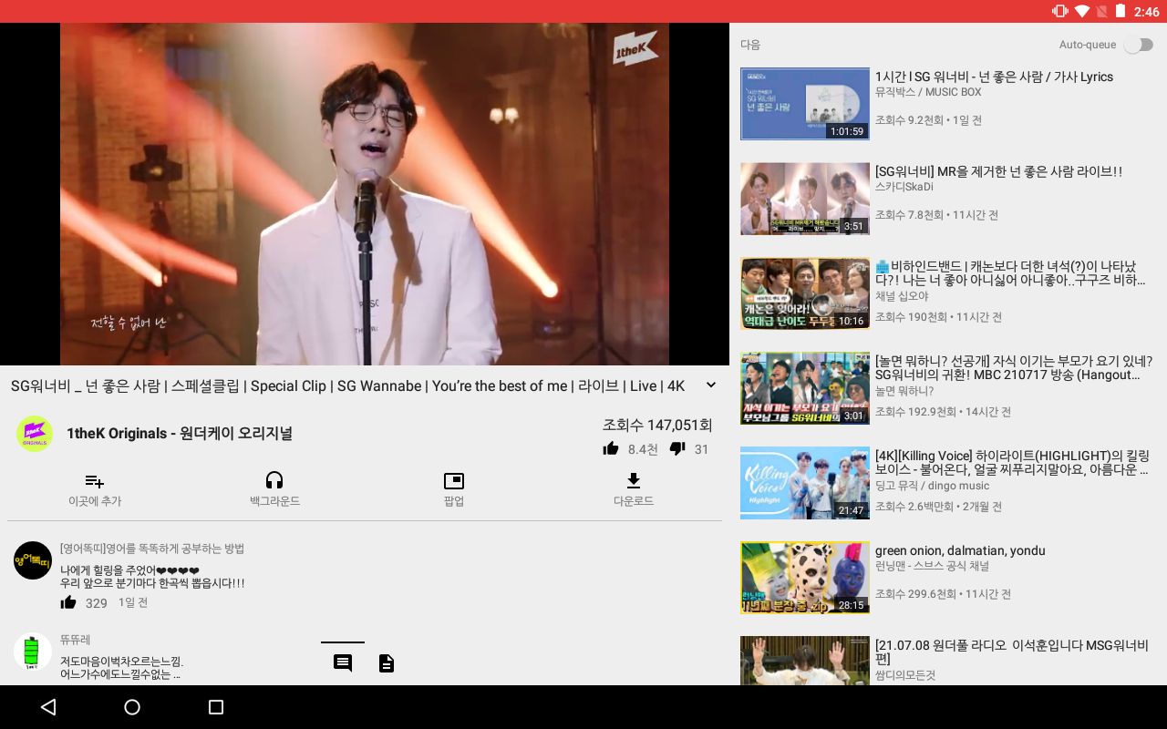
Task: Tap the channel name 뮤직박스 / MUSIC BOX
Action: coord(928,92)
